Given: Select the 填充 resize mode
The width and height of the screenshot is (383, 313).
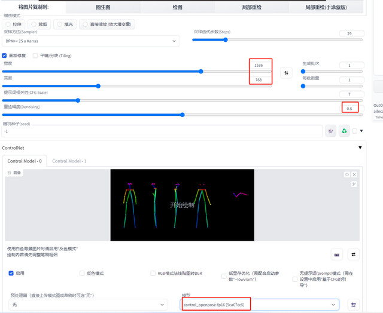Looking at the screenshot, I should [65, 24].
